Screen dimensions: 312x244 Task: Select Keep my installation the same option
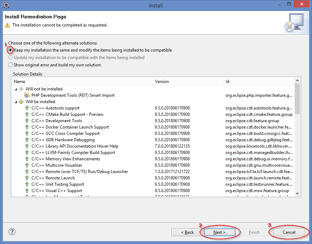click(11, 50)
